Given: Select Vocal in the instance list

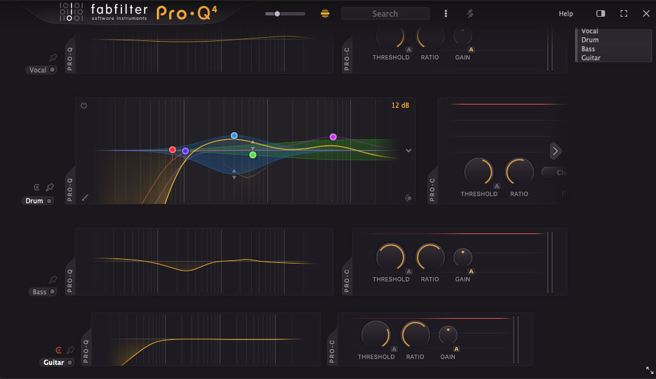Looking at the screenshot, I should [589, 31].
